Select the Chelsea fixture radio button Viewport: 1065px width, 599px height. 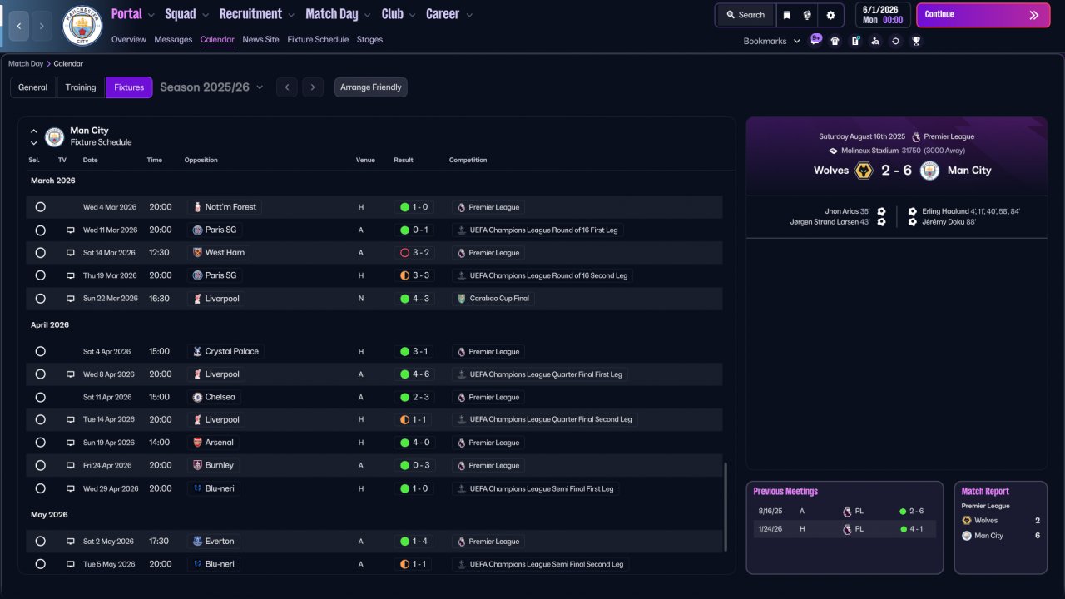(40, 397)
